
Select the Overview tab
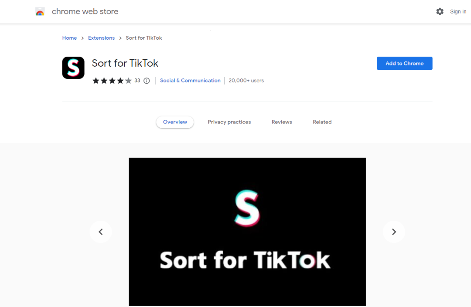[x=175, y=122]
